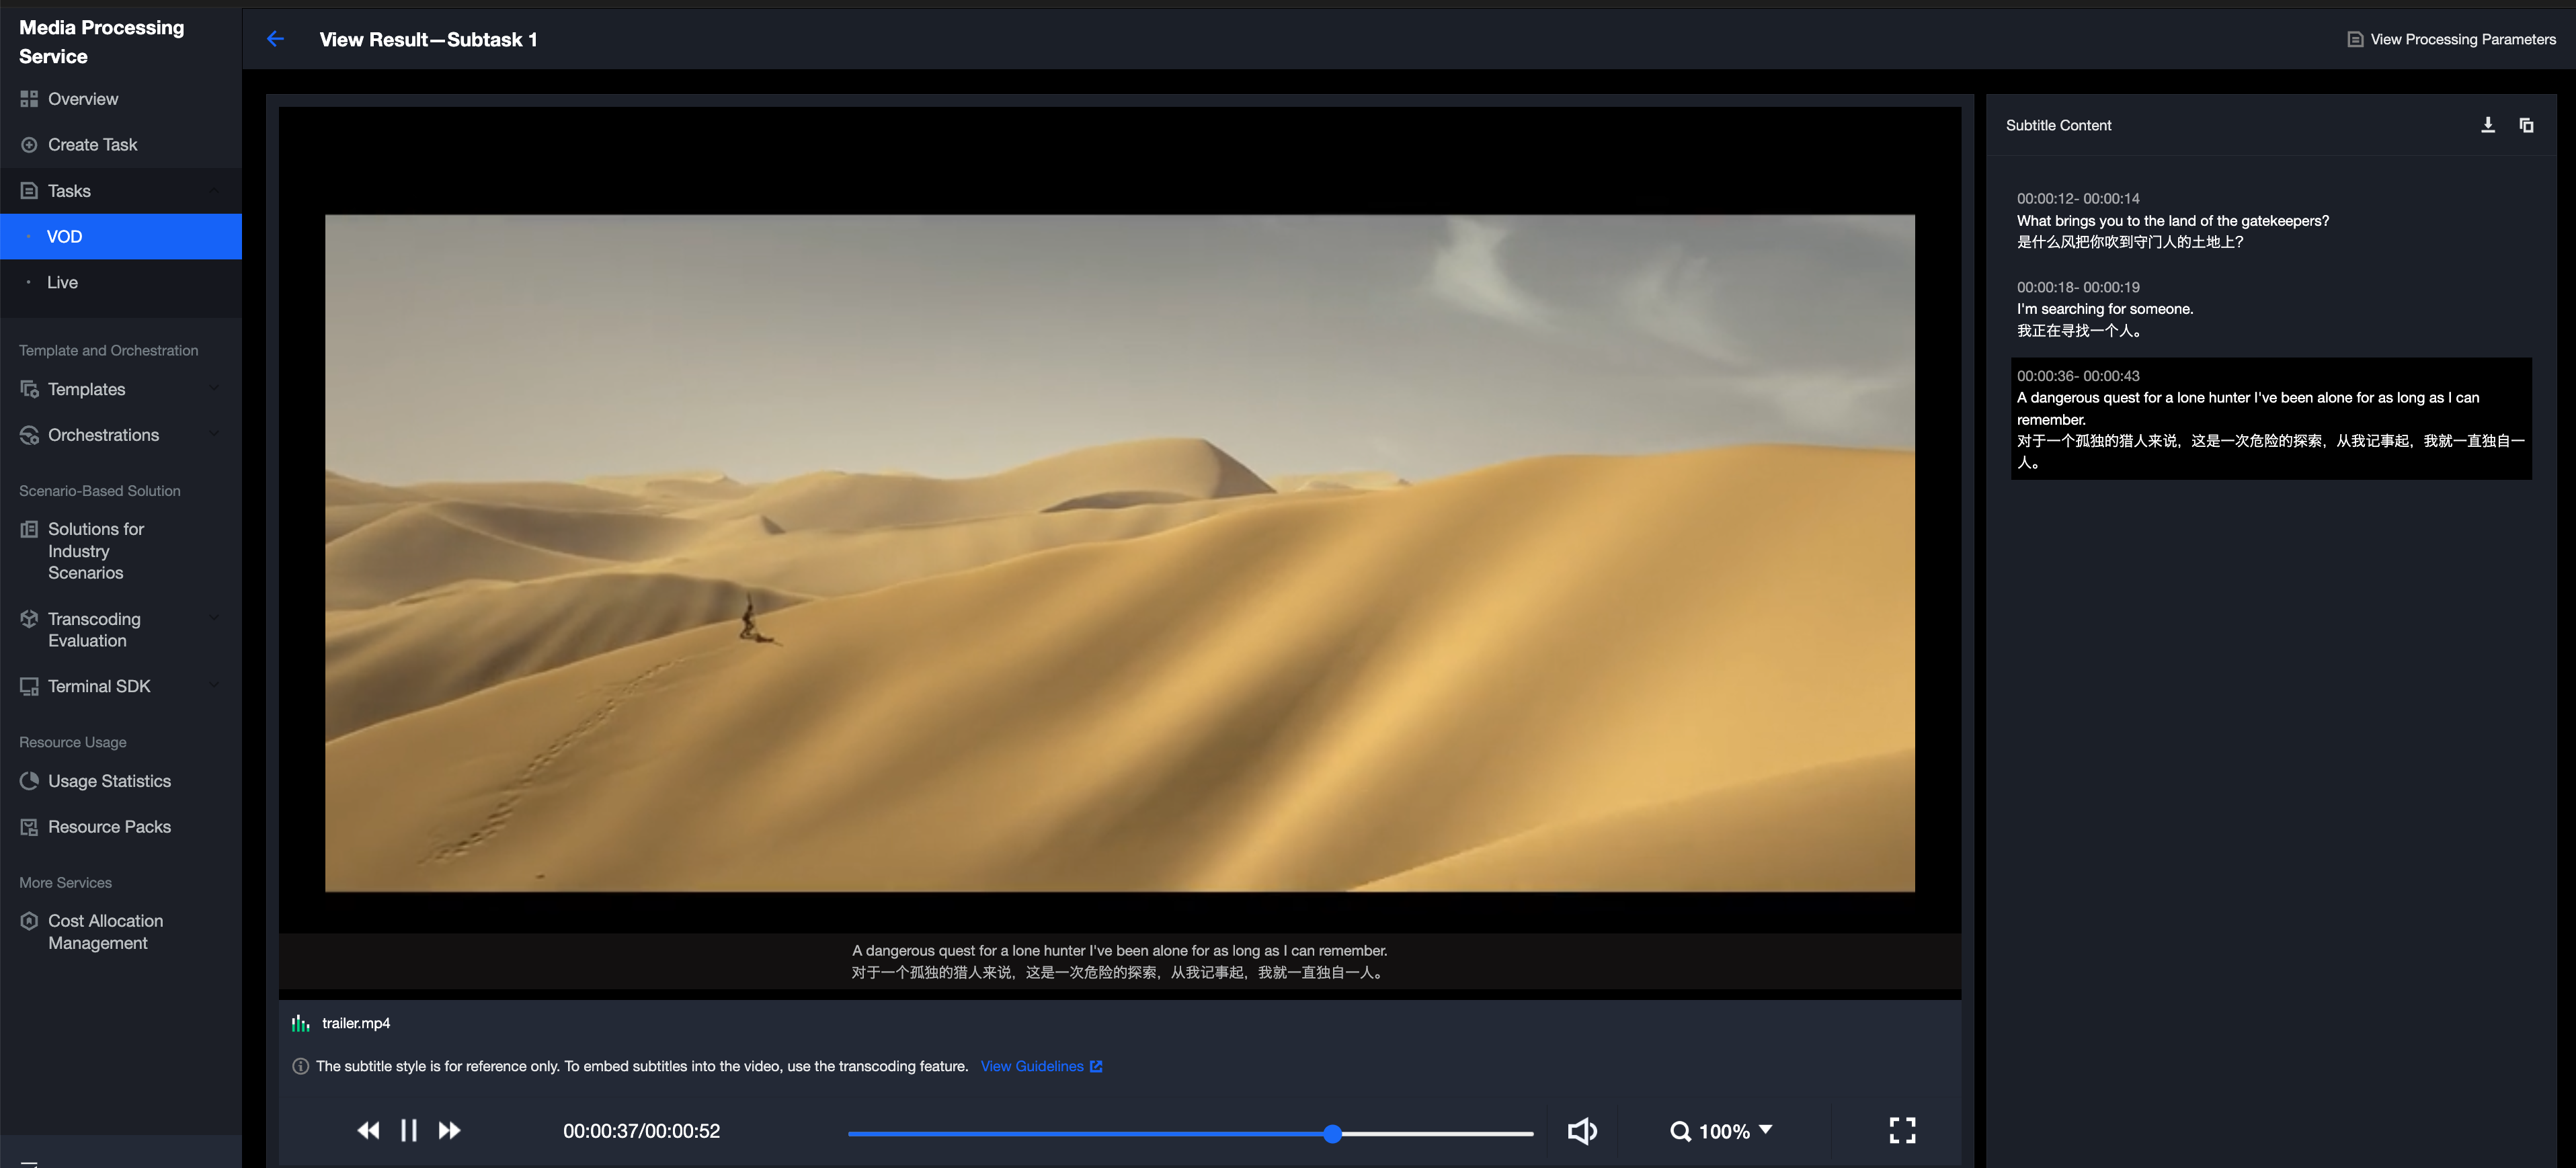Open the Overview dashboard page
Screen dimensions: 2576x1168
tap(83, 99)
